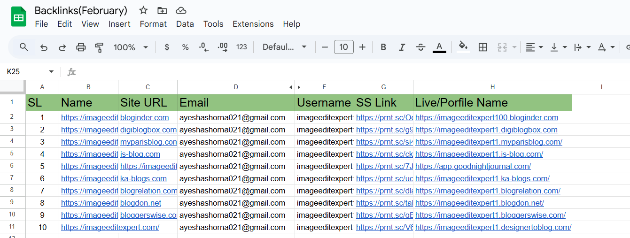630x238 pixels.
Task: Open the Search the menus tool
Action: (x=24, y=47)
